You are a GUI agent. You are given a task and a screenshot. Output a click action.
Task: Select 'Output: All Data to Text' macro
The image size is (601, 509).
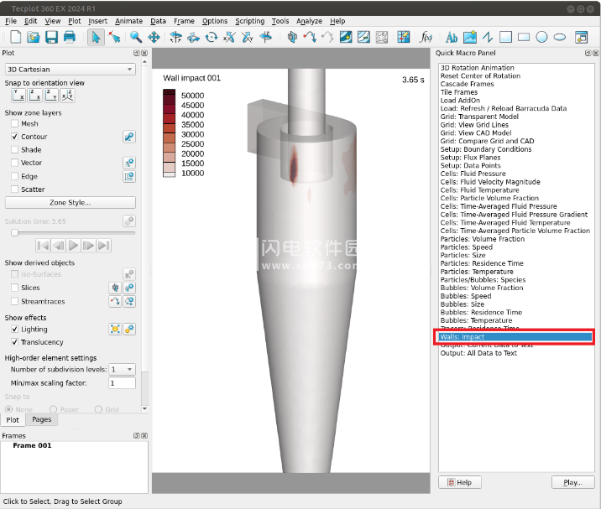(x=478, y=353)
